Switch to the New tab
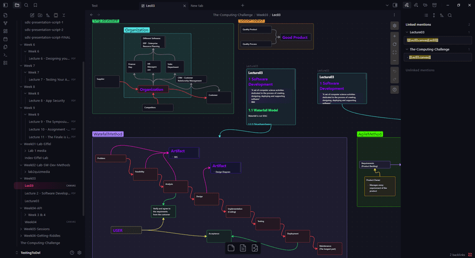The width and height of the screenshot is (475, 258). [x=197, y=6]
